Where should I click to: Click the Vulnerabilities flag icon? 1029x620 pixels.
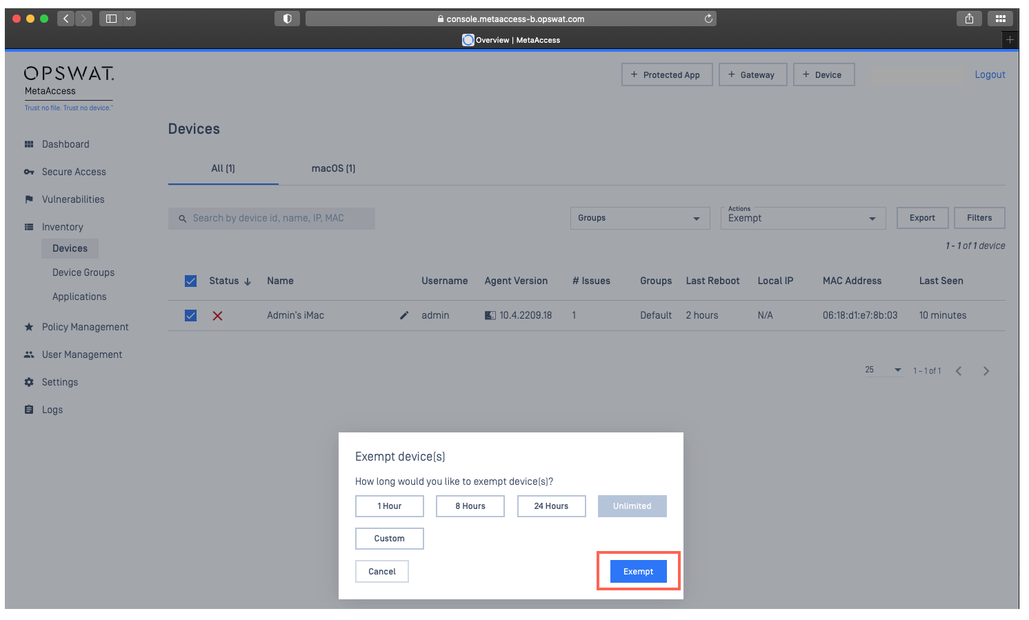(x=29, y=199)
